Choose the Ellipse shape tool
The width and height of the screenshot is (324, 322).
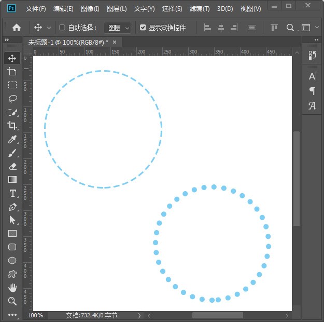12,260
